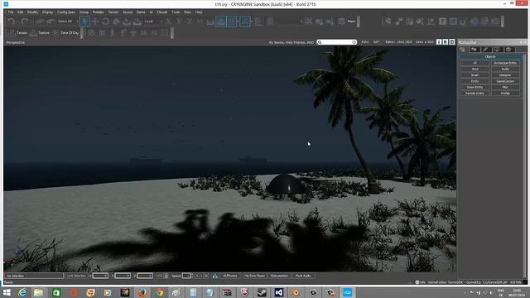The image size is (530, 298).
Task: Click the Audio object button
Action: pos(505,69)
